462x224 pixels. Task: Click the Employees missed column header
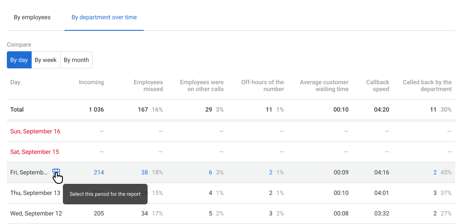tap(148, 86)
